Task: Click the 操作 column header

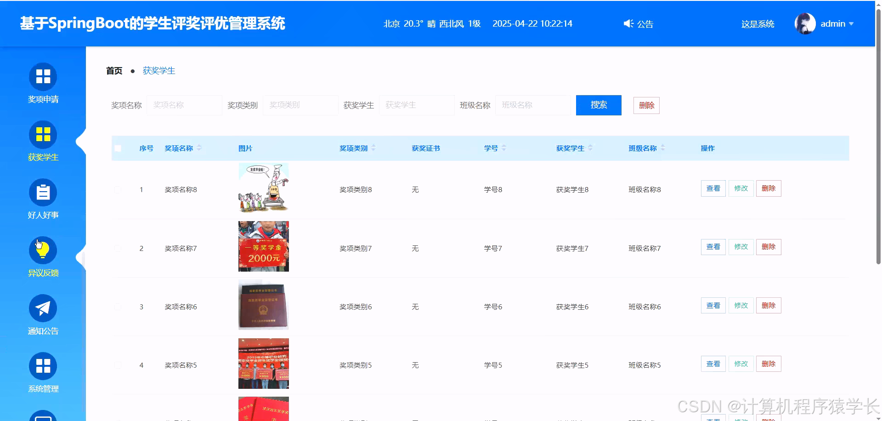Action: [708, 148]
